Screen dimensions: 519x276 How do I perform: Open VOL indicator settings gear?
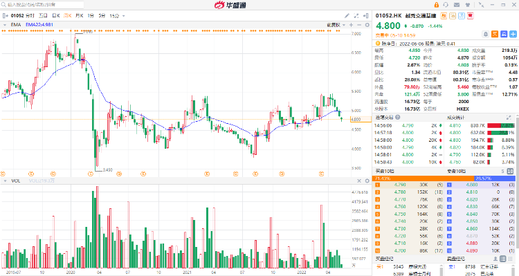[x=367, y=181]
